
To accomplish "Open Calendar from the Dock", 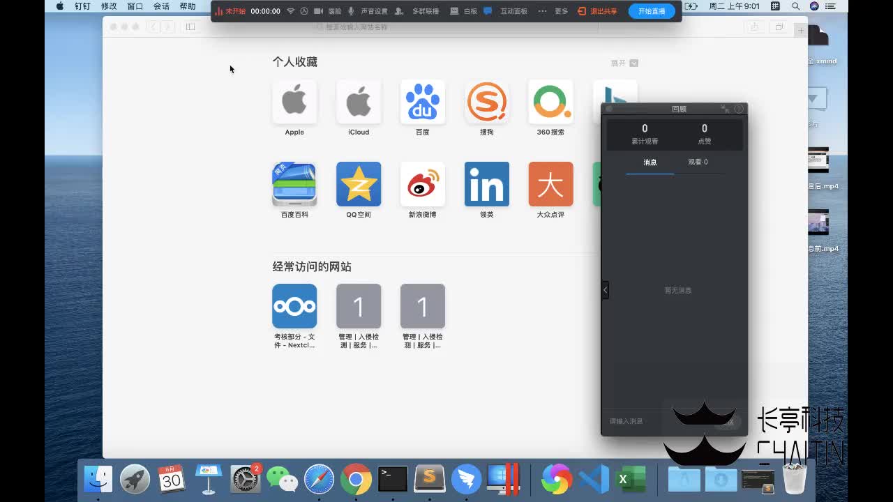I will (x=172, y=479).
